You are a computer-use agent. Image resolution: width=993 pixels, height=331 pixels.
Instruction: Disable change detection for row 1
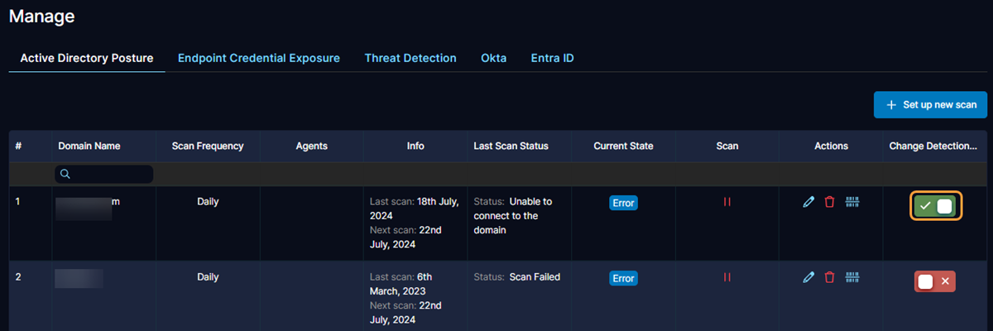coord(935,206)
